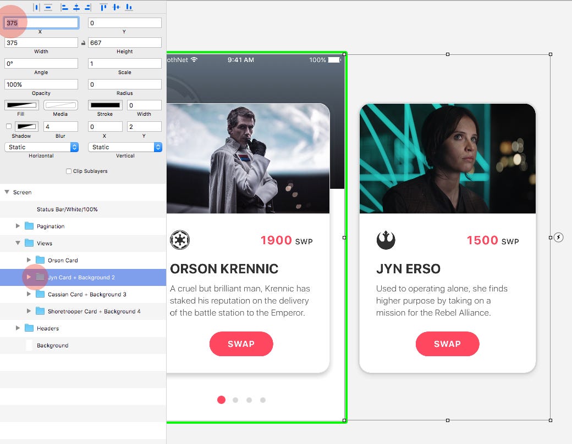Align layers to top edge
Viewport: 572px width, 444px height.
click(103, 7)
